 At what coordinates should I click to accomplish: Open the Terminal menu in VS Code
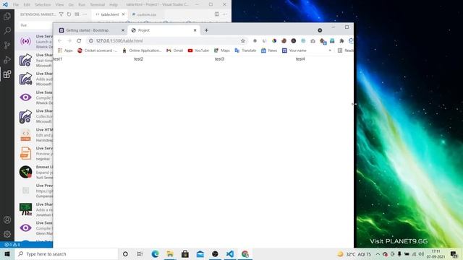point(98,4)
